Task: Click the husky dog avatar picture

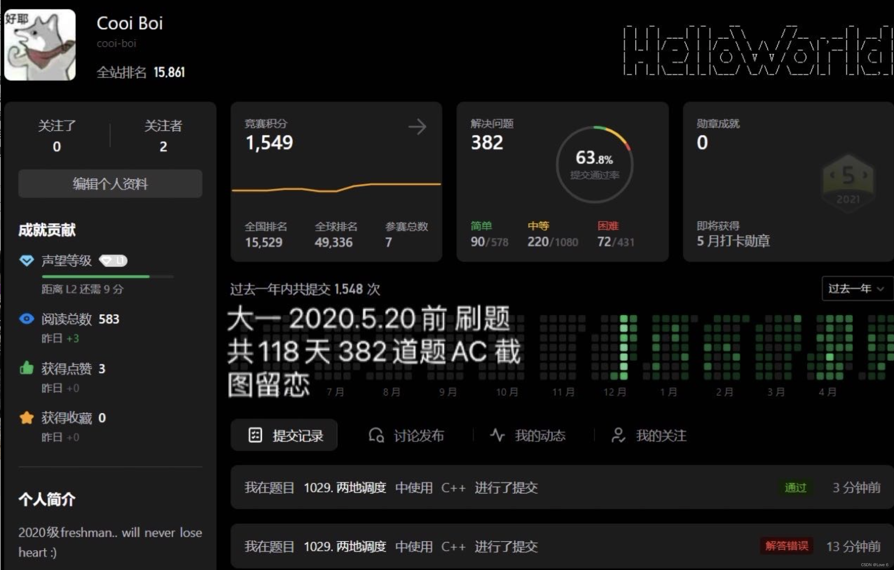Action: [40, 45]
